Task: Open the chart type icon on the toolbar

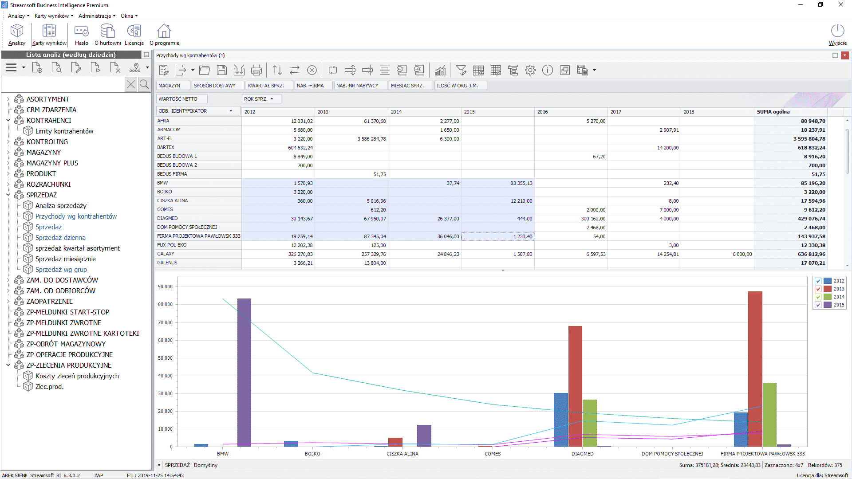Action: click(440, 70)
